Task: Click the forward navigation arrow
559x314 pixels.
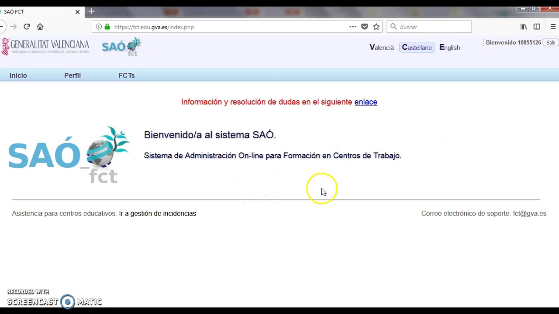Action: click(x=14, y=27)
